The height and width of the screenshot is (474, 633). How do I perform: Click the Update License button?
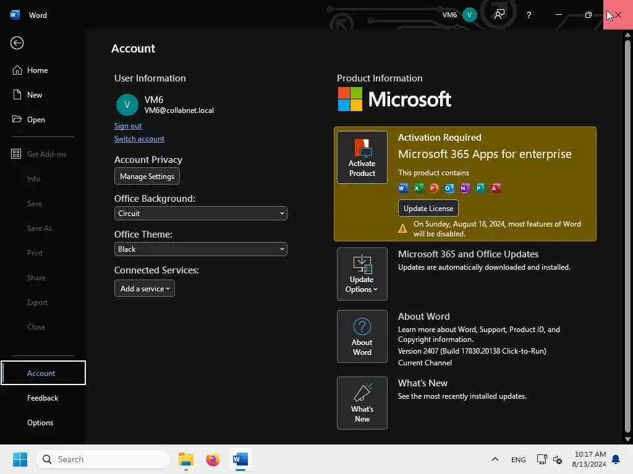[428, 209]
